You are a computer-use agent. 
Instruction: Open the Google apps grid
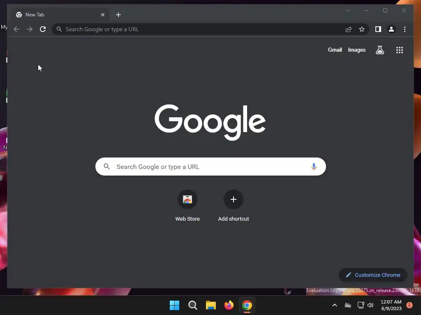400,50
